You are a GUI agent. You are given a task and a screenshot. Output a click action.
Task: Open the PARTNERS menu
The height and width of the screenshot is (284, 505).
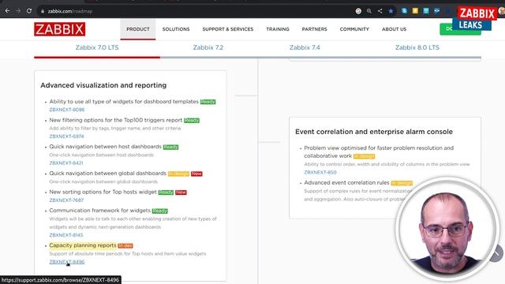click(x=314, y=29)
